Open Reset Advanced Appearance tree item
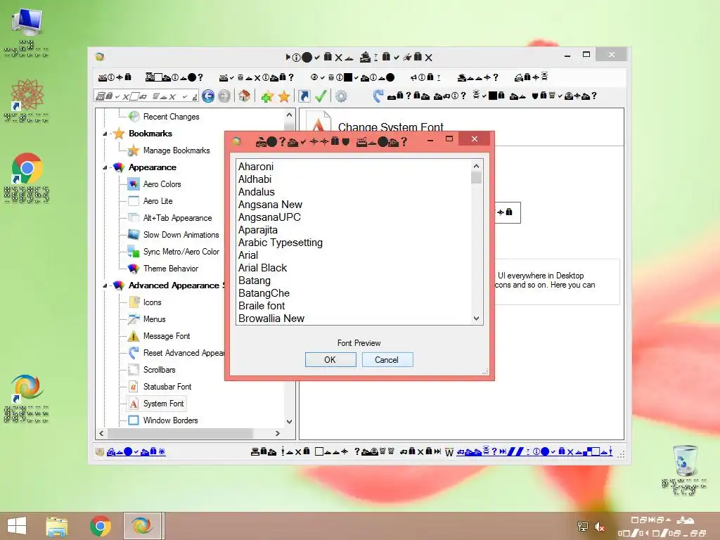 184,353
